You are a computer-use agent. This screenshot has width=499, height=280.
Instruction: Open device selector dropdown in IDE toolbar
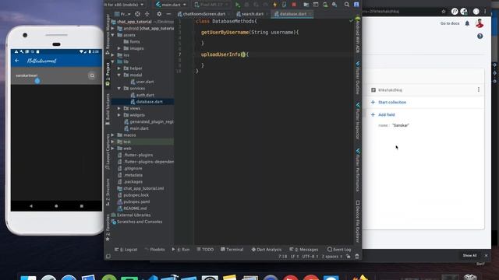pos(124,5)
